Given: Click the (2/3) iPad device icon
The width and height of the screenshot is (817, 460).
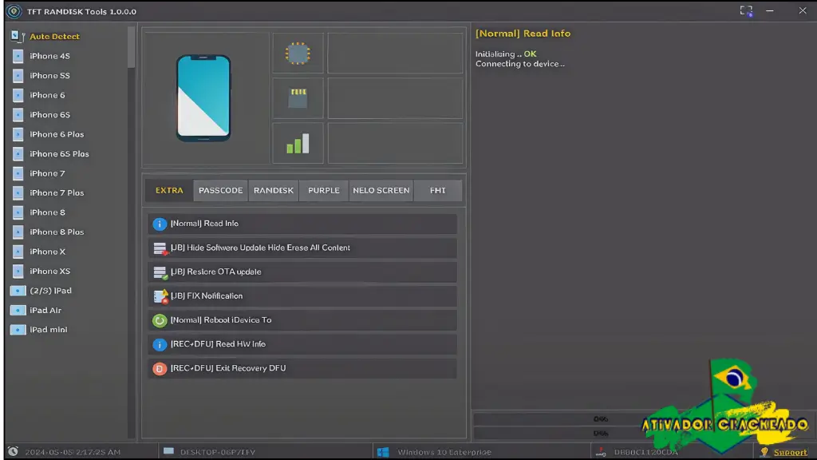Looking at the screenshot, I should tap(18, 291).
